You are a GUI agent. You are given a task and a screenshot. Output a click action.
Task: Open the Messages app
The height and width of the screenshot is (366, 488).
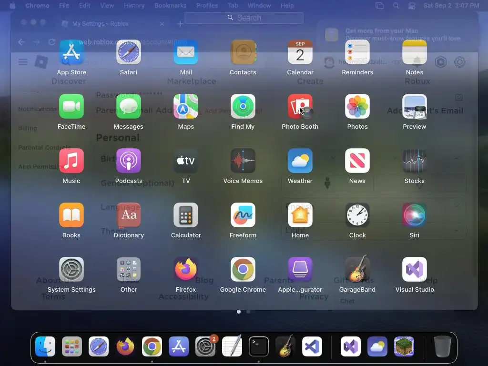click(x=129, y=106)
